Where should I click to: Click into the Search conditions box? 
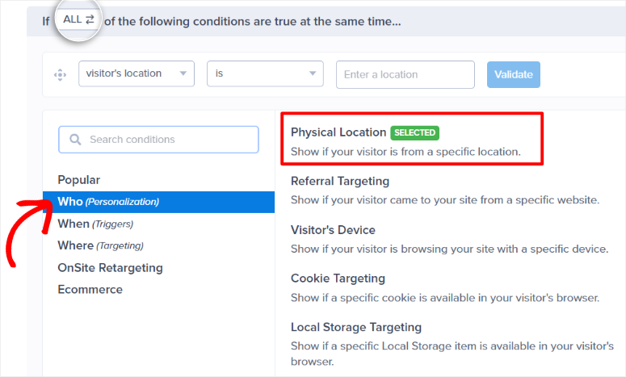(x=158, y=140)
